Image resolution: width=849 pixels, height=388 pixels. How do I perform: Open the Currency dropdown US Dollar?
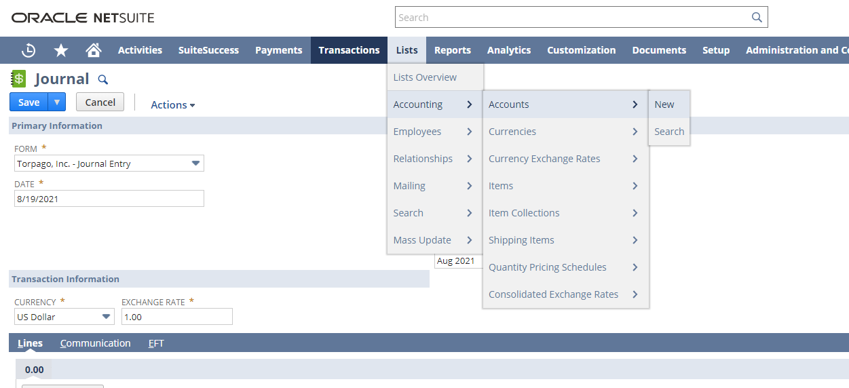tap(64, 317)
